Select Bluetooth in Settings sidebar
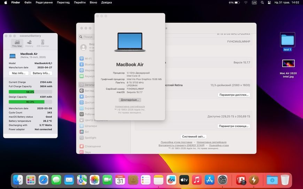Viewport: 303px width, 189px height. click(87, 64)
